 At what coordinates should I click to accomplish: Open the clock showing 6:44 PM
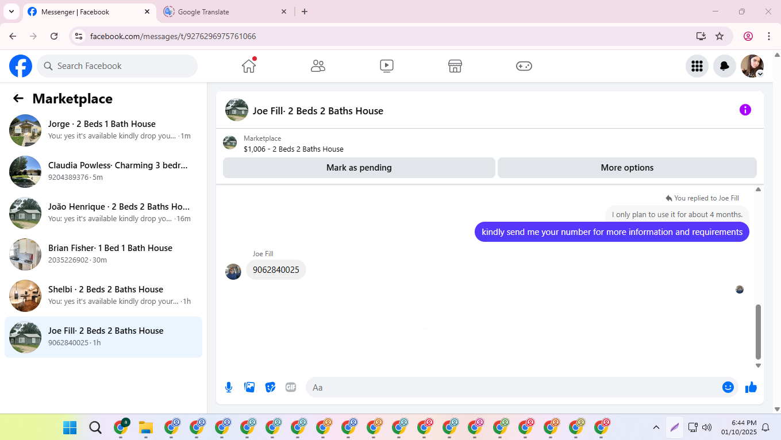[x=740, y=427]
